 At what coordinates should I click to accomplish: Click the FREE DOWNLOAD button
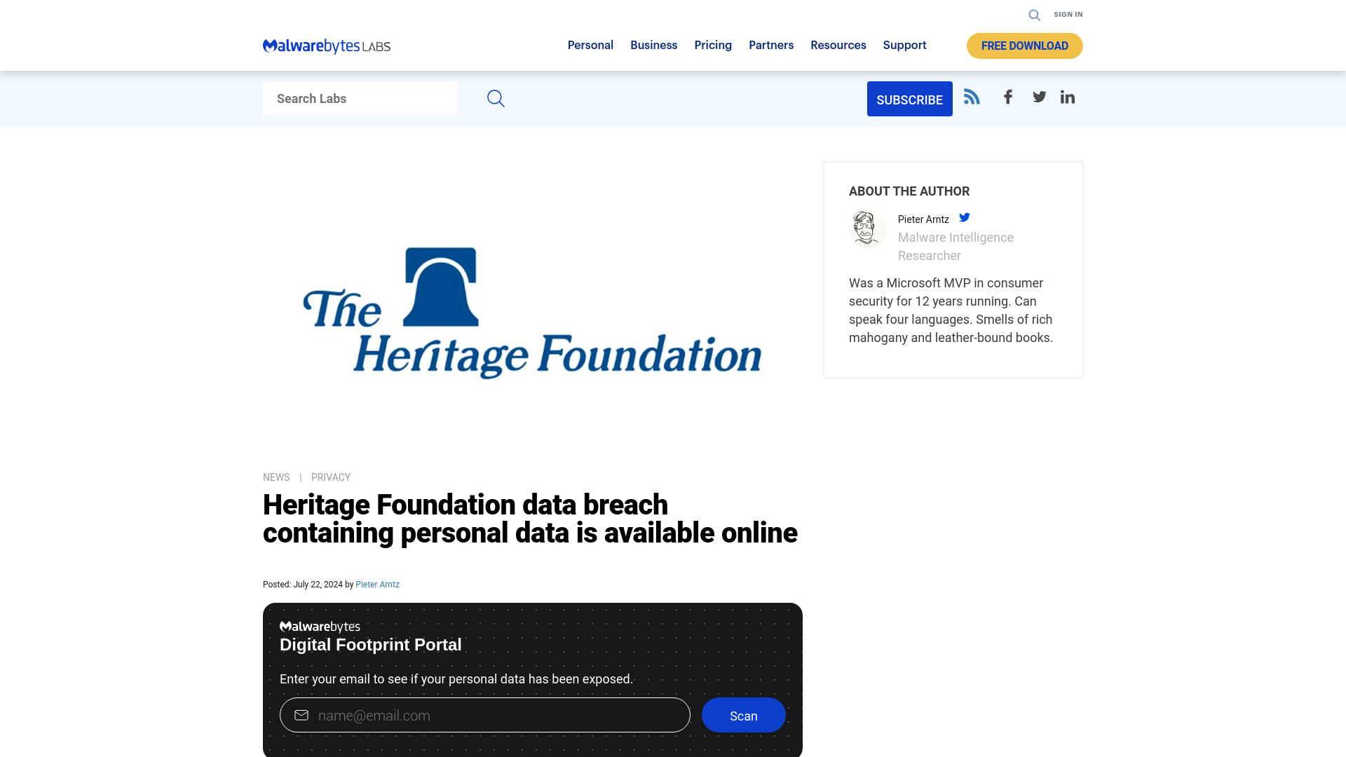[x=1024, y=46]
